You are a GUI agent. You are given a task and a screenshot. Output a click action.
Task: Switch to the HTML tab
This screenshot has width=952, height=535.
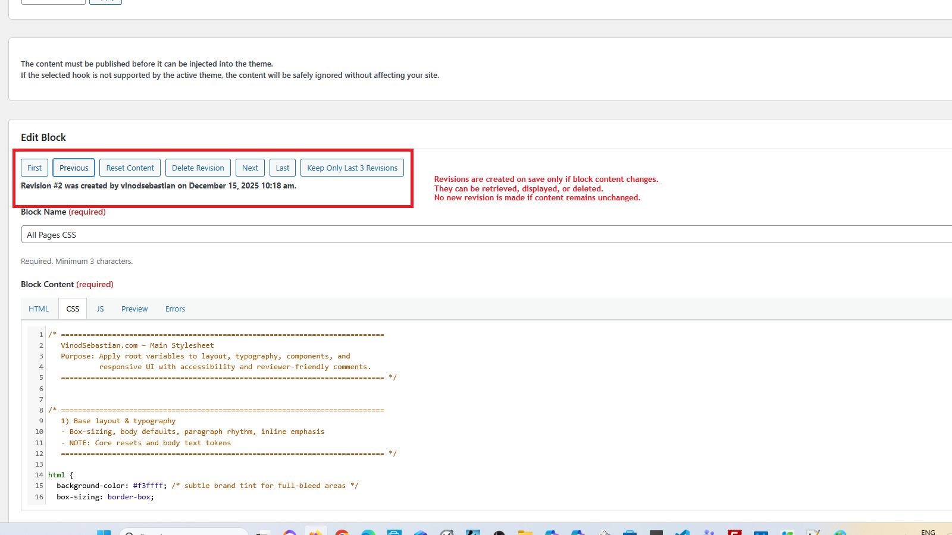pos(39,309)
